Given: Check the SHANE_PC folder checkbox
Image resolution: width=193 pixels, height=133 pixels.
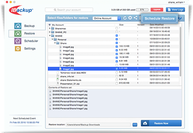Looking at the screenshot, I should 117,32.
